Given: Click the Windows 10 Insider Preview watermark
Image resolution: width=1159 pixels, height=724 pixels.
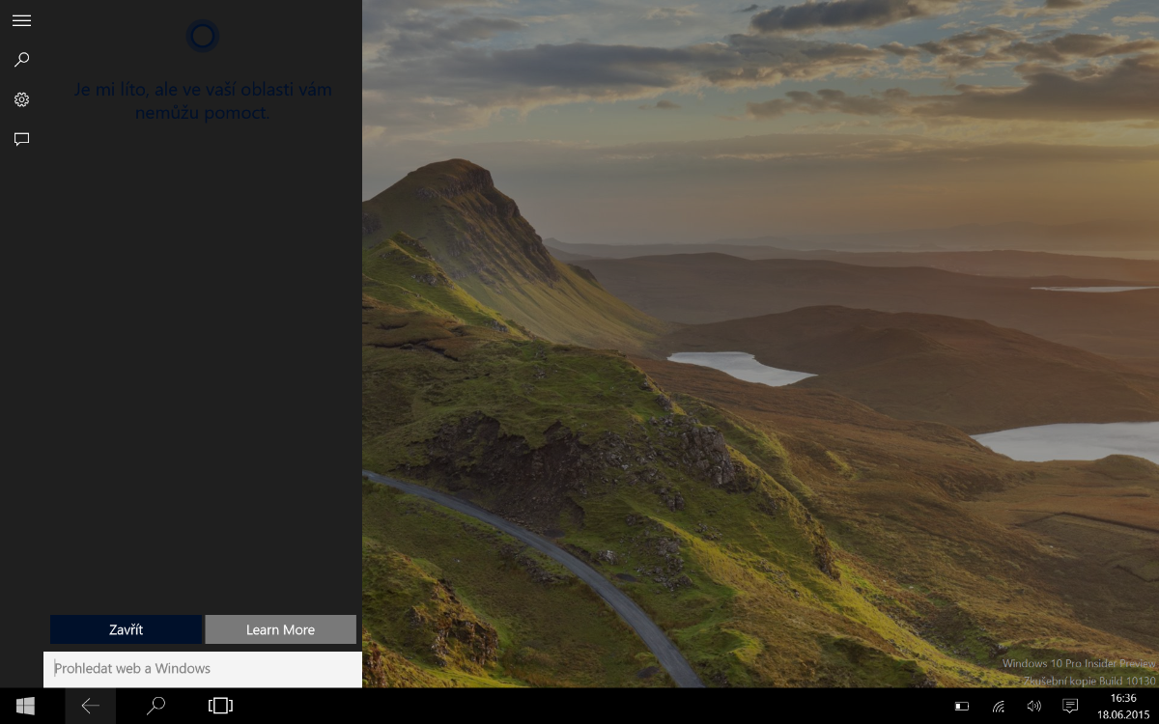Looking at the screenshot, I should [x=1078, y=672].
